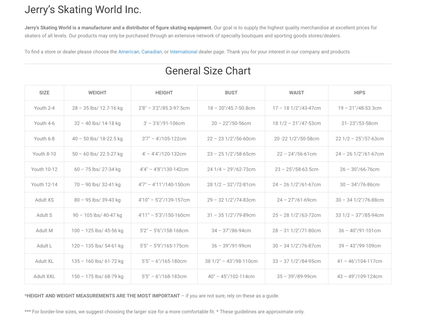Select the BUST column header

coord(231,93)
